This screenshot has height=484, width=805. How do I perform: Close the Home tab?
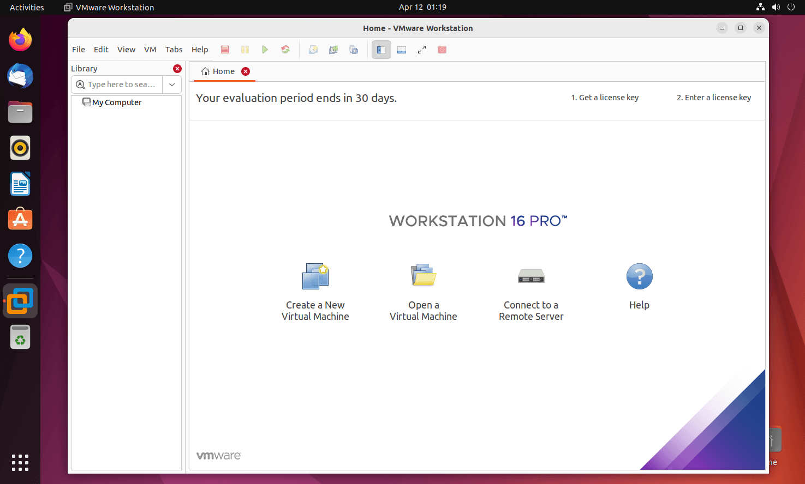point(246,71)
